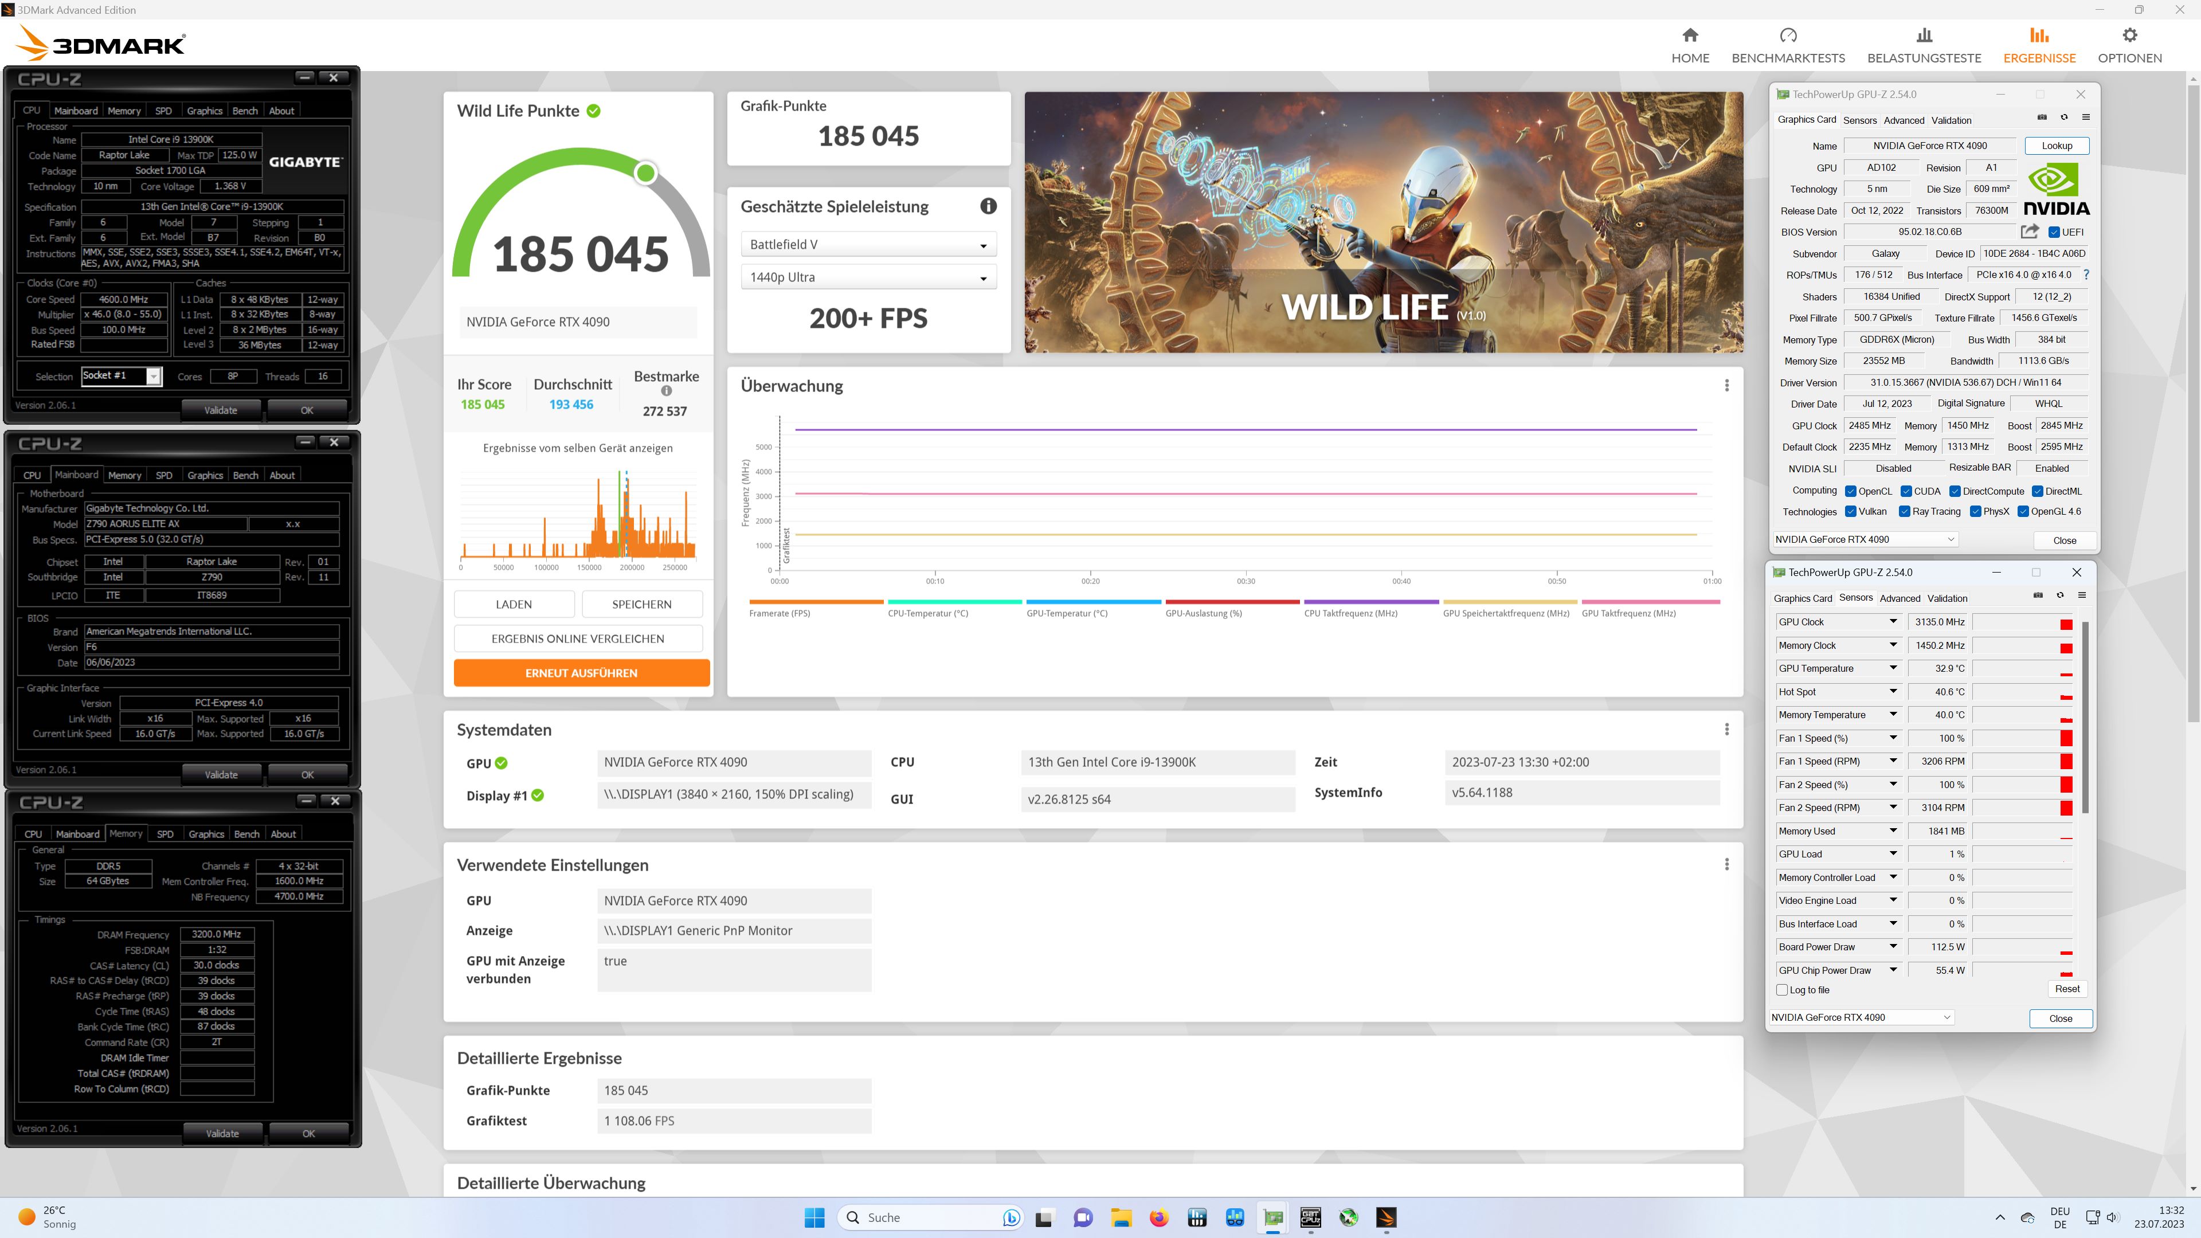Open Windows Start menu
Viewport: 2201px width, 1238px height.
pos(814,1217)
